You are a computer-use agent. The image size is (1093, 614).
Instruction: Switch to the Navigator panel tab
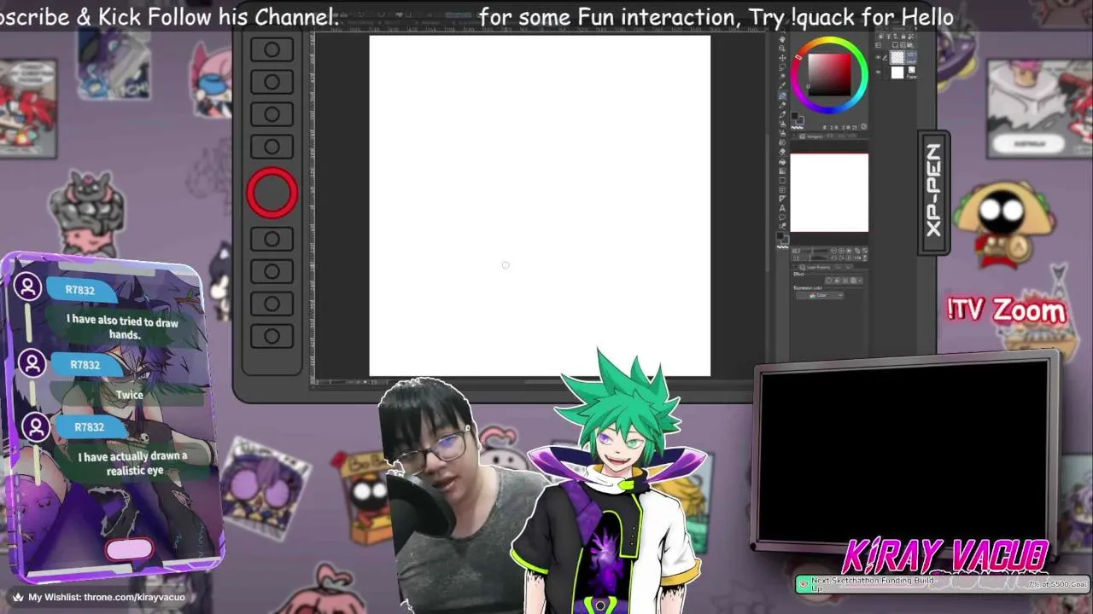810,136
